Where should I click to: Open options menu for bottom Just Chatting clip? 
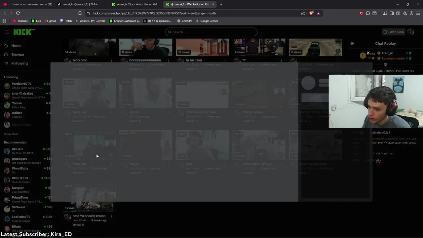(x=112, y=217)
